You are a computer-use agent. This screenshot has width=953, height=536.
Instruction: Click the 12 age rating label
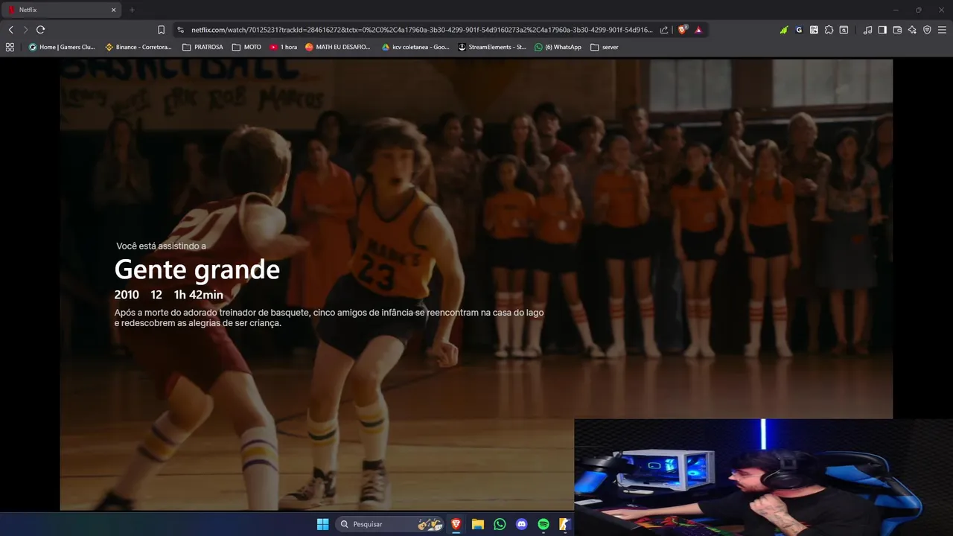pos(156,295)
